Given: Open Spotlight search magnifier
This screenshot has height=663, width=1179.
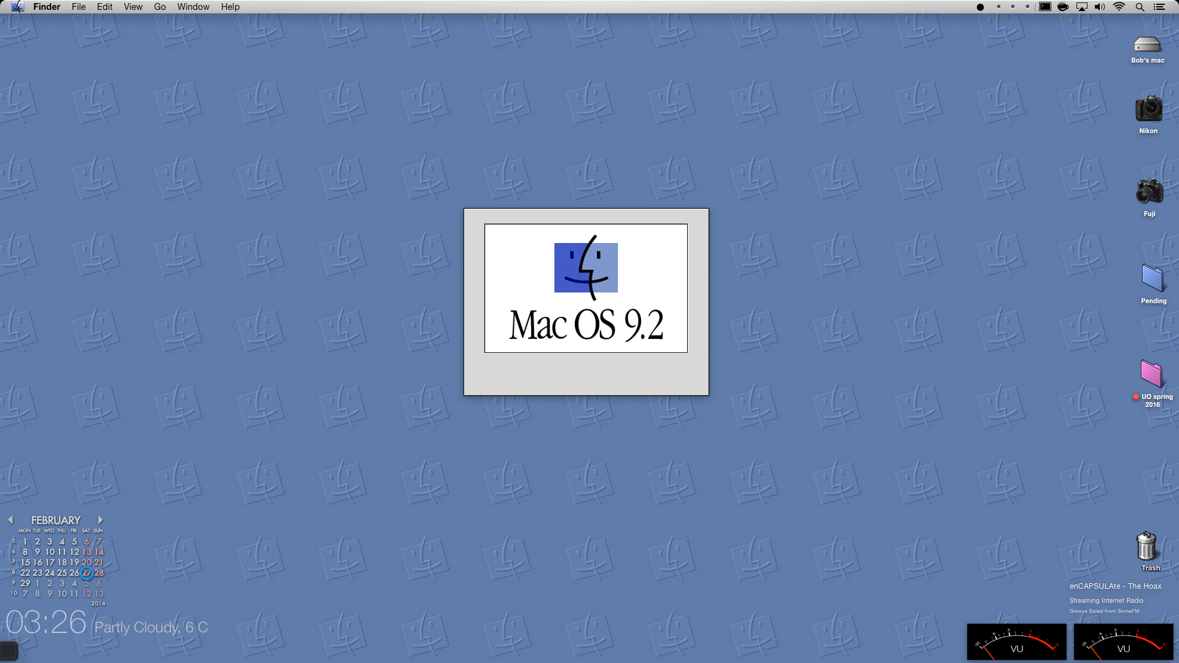Looking at the screenshot, I should point(1140,7).
